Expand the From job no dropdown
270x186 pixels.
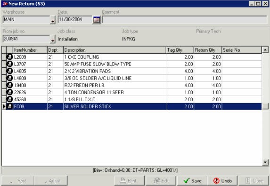53,39
